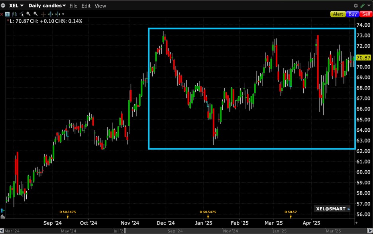
Task: Open the toolbar overflow dropdown arrow
Action: pyautogui.click(x=63, y=14)
